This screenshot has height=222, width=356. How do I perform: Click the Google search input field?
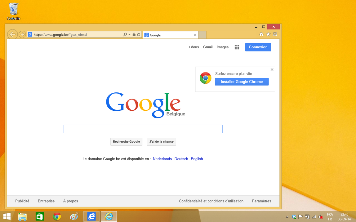143,129
